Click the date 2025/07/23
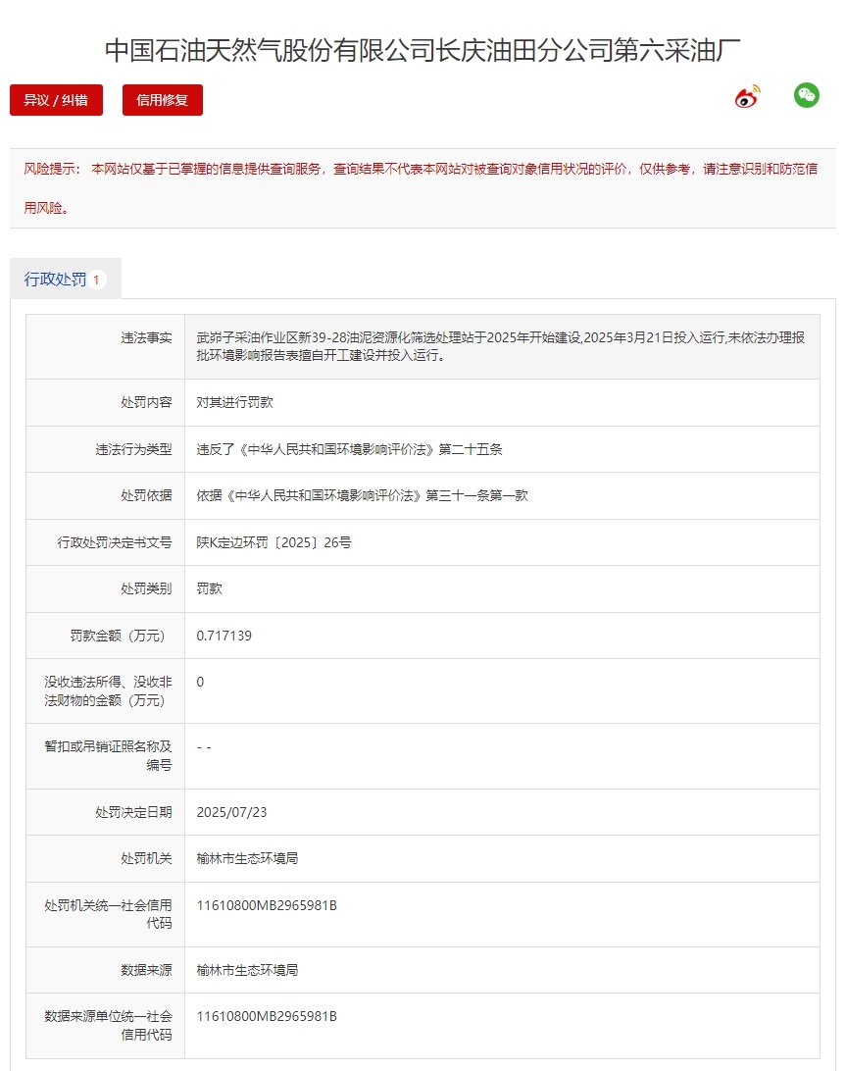 coord(231,812)
